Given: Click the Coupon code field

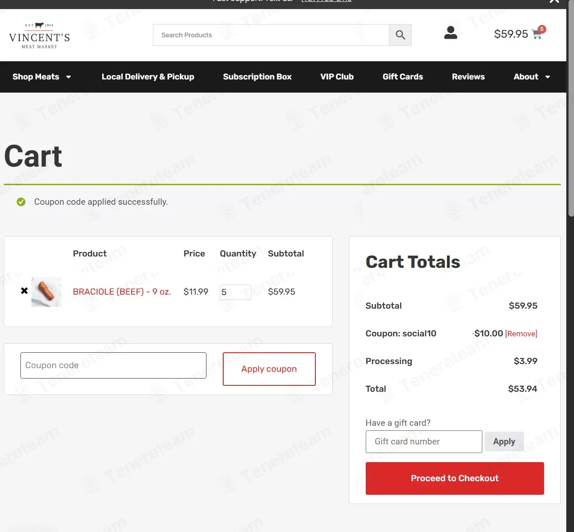Looking at the screenshot, I should pyautogui.click(x=113, y=365).
